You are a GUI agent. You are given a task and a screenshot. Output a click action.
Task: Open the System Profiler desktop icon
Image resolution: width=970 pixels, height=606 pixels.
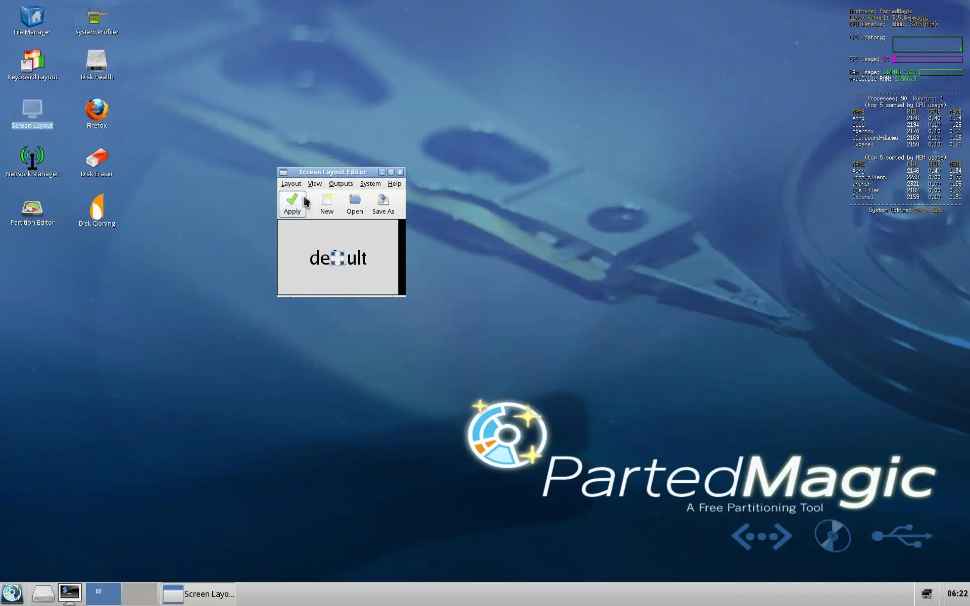tap(96, 20)
